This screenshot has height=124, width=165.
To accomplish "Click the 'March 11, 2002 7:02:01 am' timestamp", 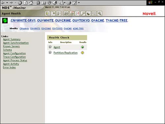I will pyautogui.click(x=57, y=7).
